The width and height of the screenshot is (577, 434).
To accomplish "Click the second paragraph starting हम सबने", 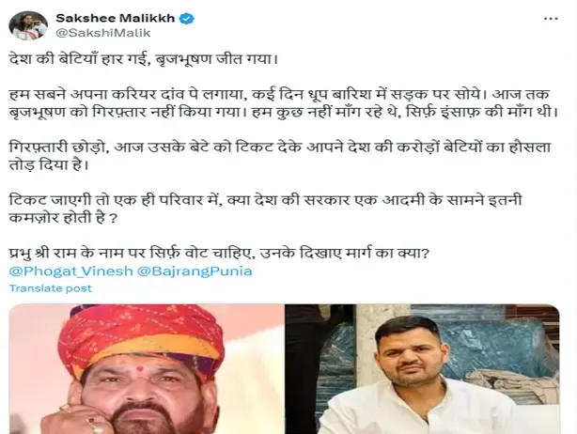I will click(x=284, y=103).
